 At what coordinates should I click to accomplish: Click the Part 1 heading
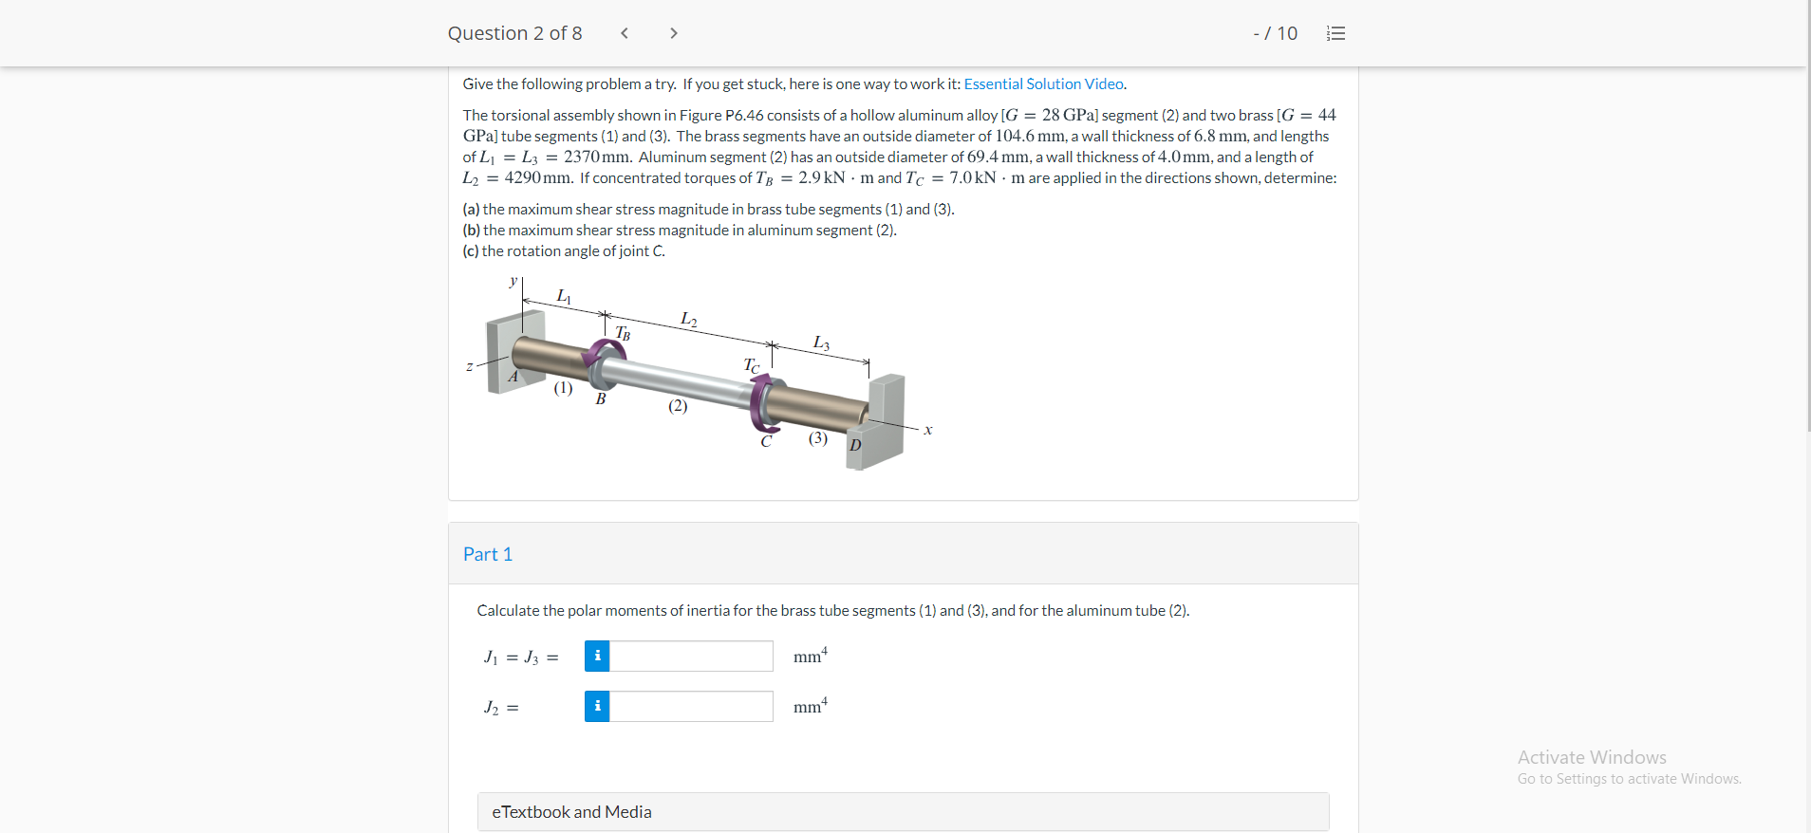pyautogui.click(x=488, y=554)
